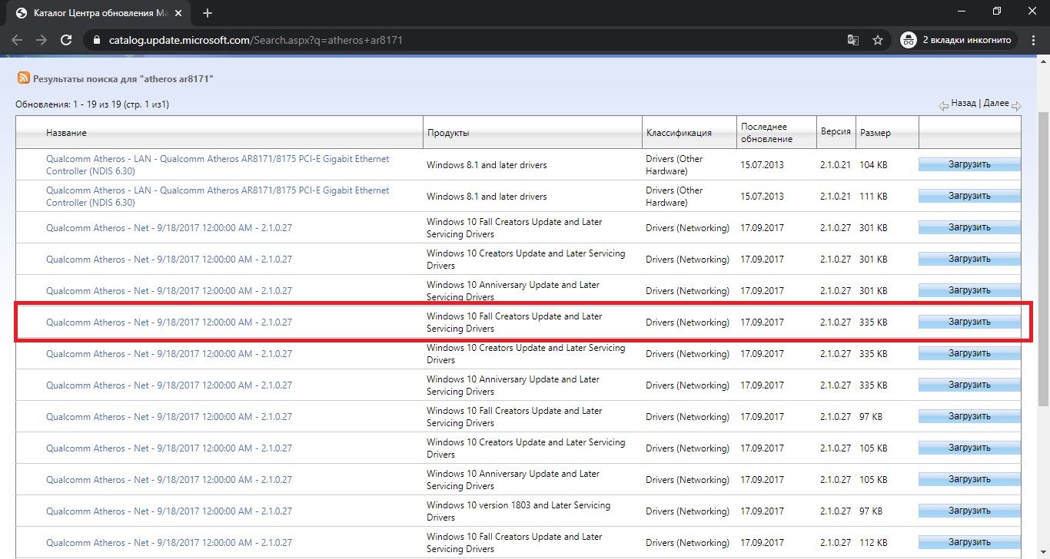This screenshot has width=1050, height=559.
Task: Sort by the Классификация column header
Action: pyautogui.click(x=679, y=133)
